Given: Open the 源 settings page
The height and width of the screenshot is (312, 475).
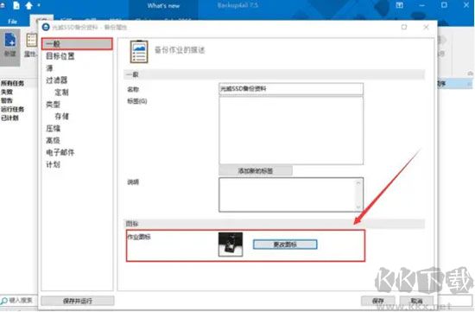Looking at the screenshot, I should click(x=49, y=68).
